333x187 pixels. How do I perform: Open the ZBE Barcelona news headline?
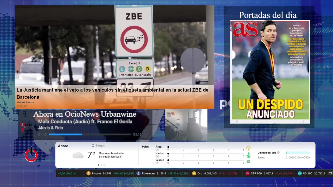pyautogui.click(x=113, y=94)
